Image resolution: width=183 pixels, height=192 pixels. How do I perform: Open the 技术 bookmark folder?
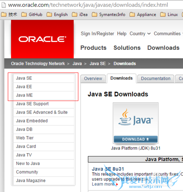[9, 15]
